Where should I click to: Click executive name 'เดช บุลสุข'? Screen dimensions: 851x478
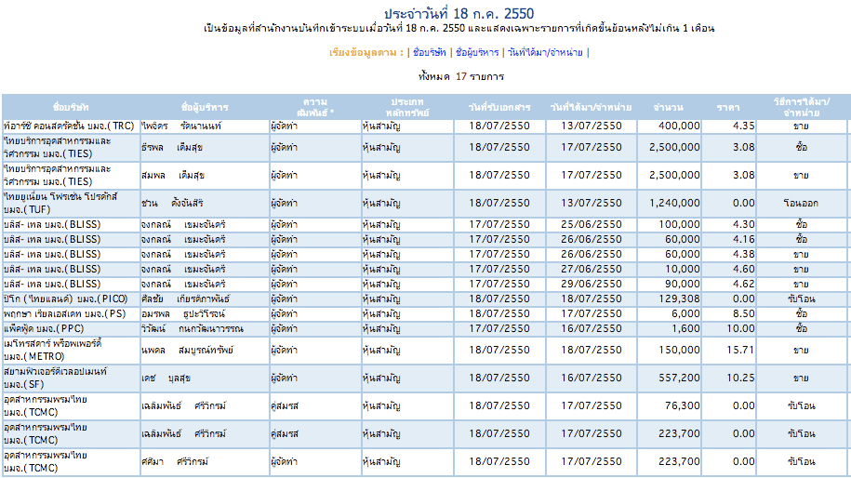[166, 378]
